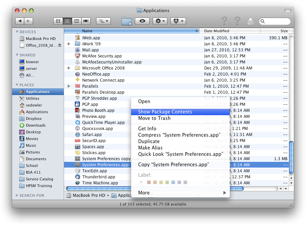
Task: Switch to column view in toolbar
Action: click(x=76, y=21)
